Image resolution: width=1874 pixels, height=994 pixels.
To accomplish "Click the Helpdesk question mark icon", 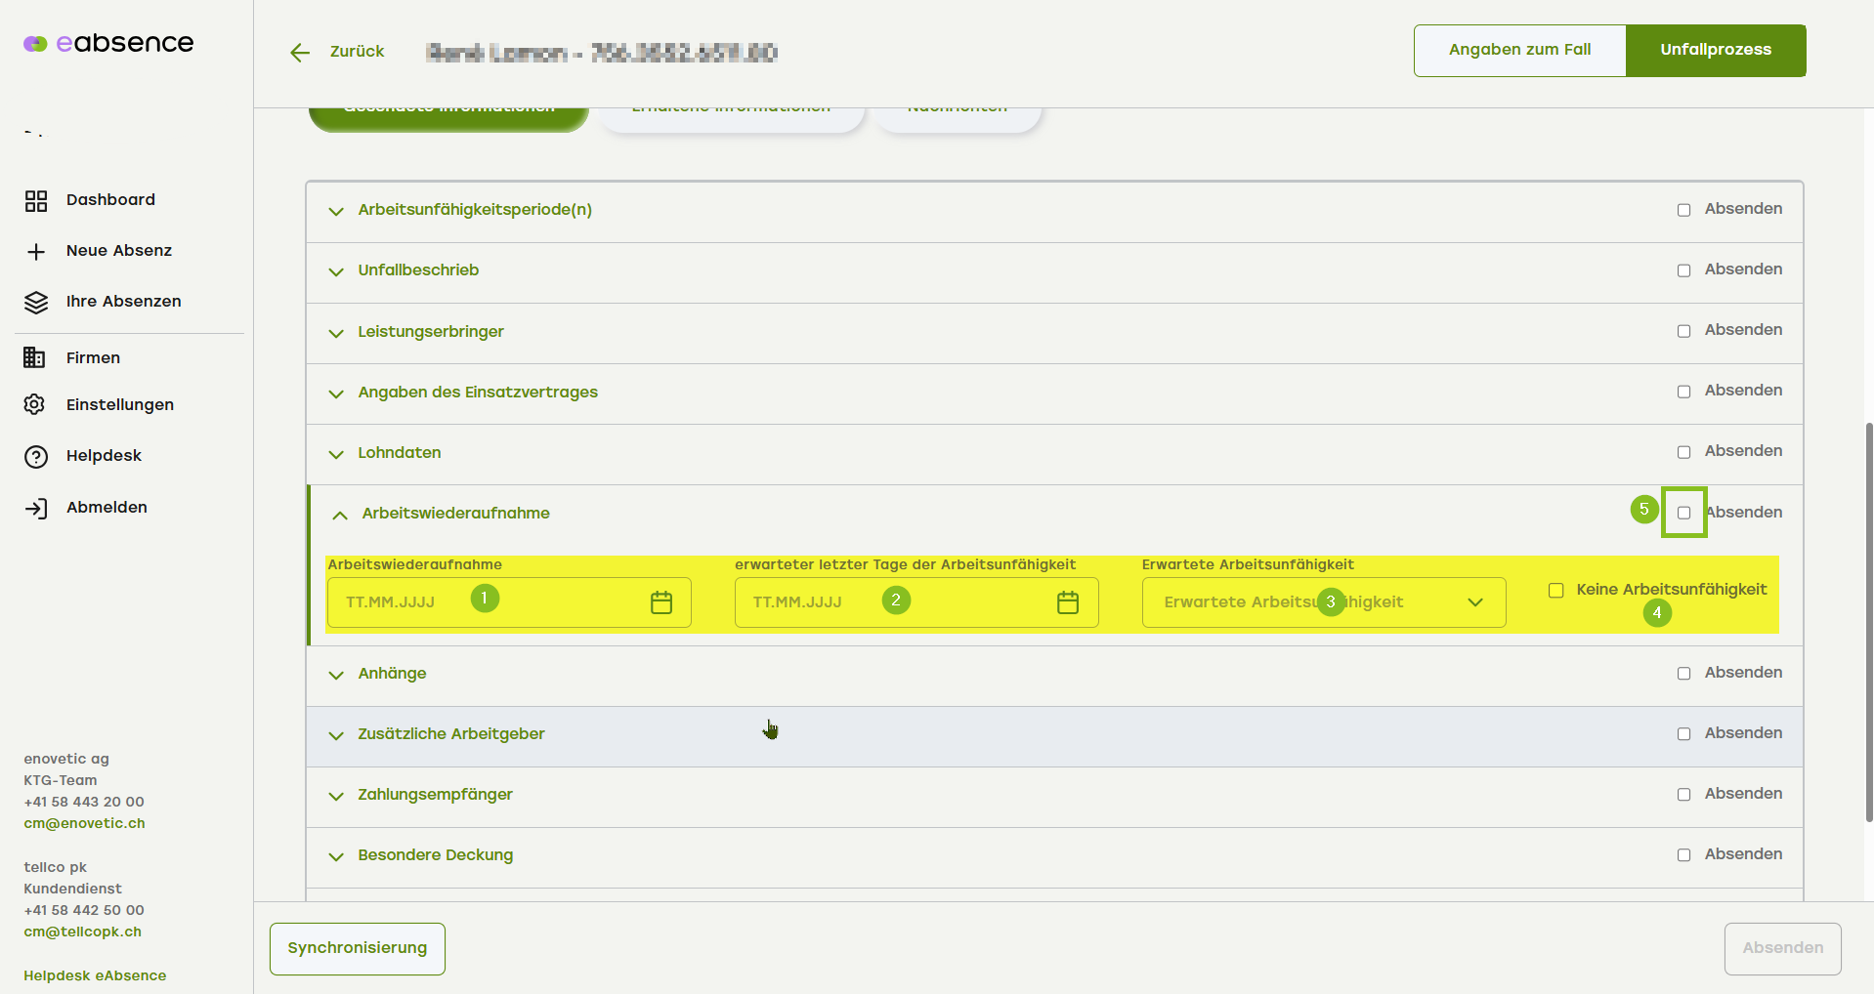I will [x=36, y=457].
